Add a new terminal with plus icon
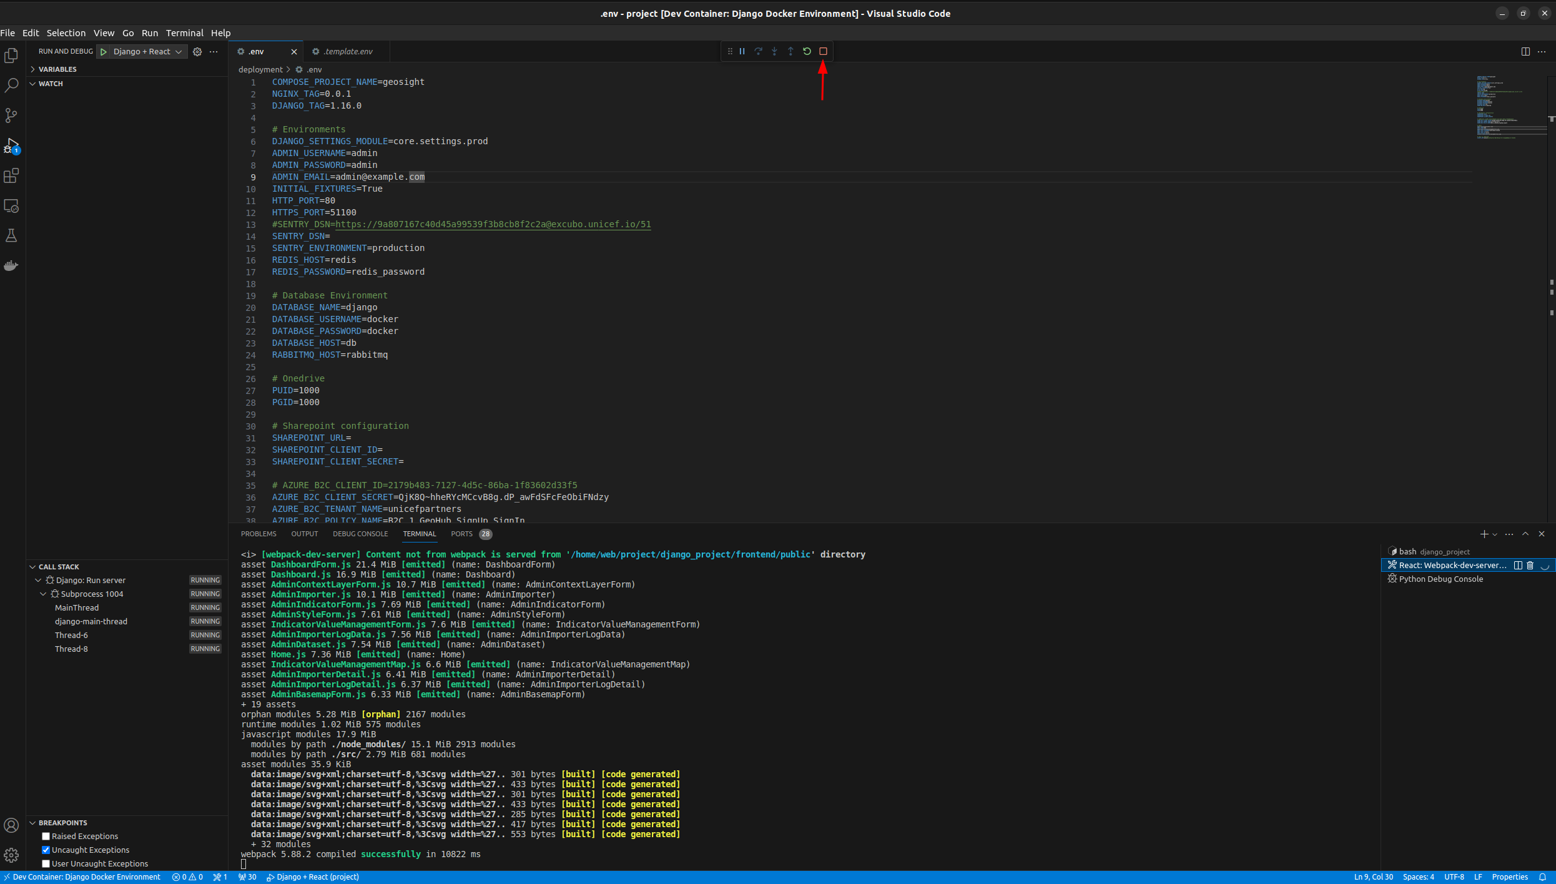1556x884 pixels. [x=1484, y=534]
